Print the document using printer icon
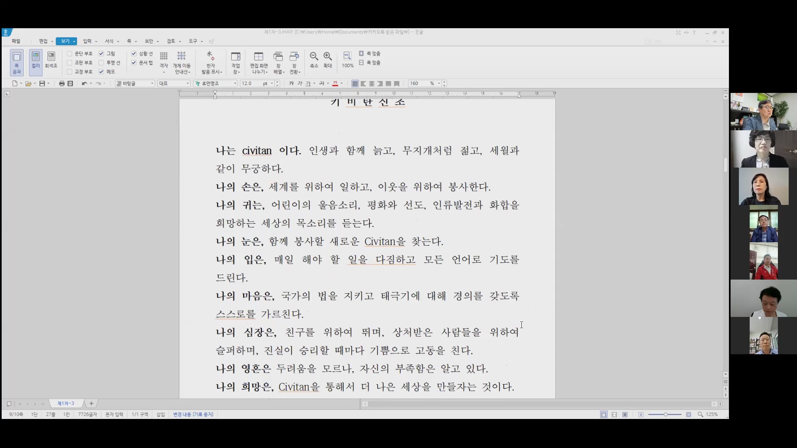797x448 pixels. (62, 83)
